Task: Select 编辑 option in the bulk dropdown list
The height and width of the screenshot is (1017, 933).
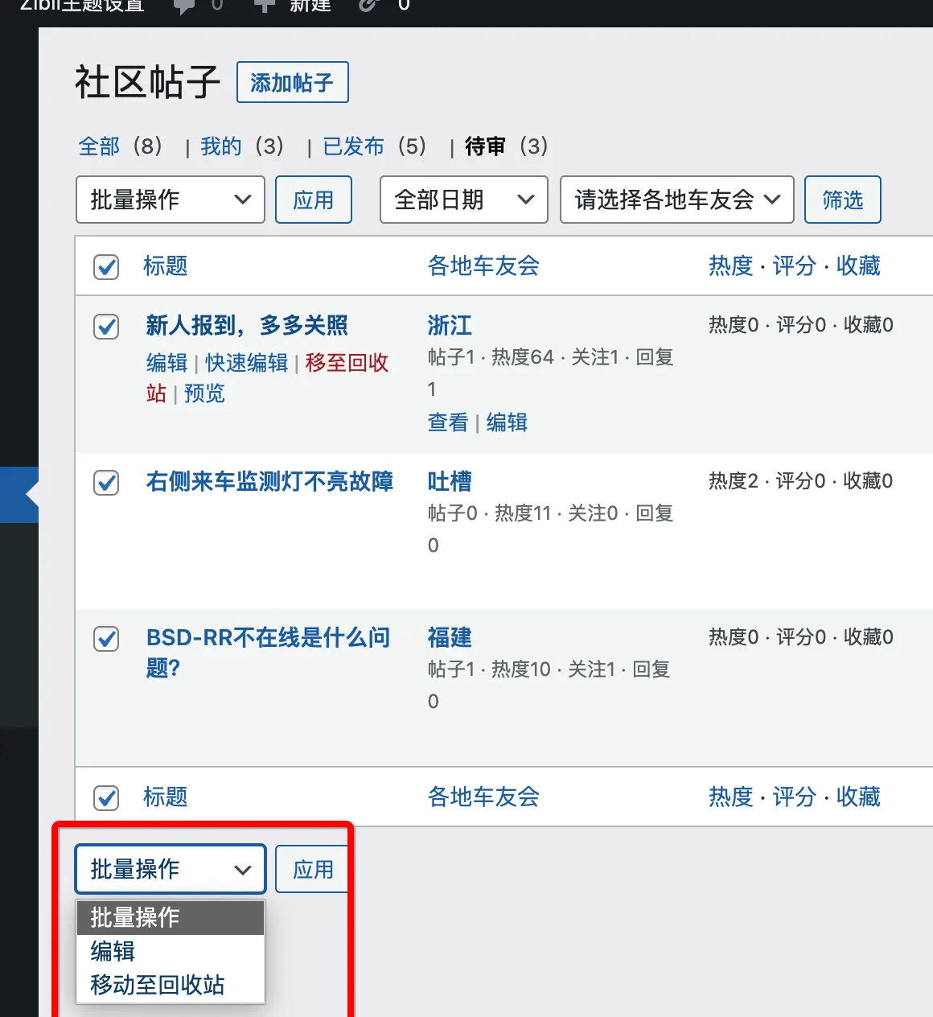Action: coord(171,951)
